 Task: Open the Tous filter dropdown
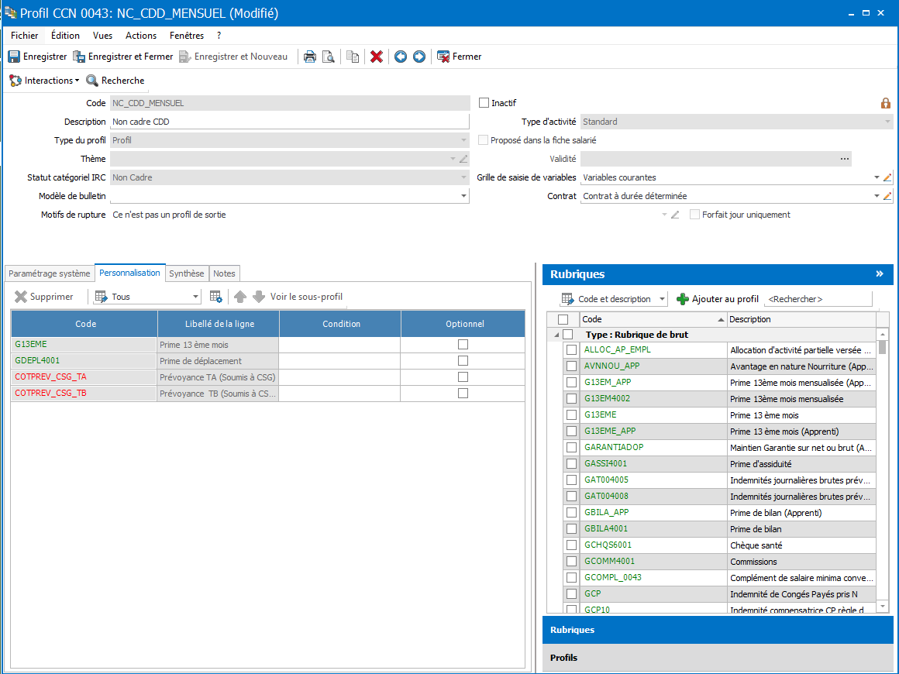(x=195, y=297)
